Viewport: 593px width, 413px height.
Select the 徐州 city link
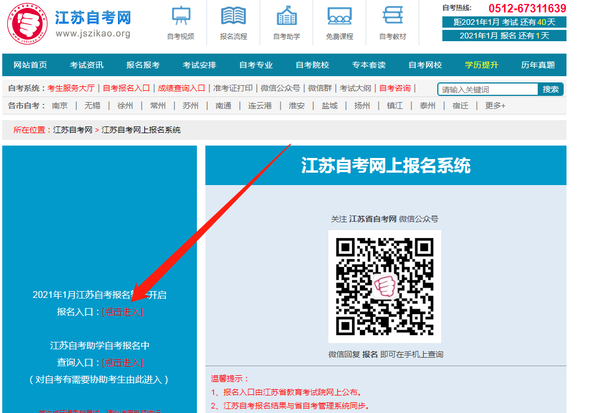click(125, 106)
